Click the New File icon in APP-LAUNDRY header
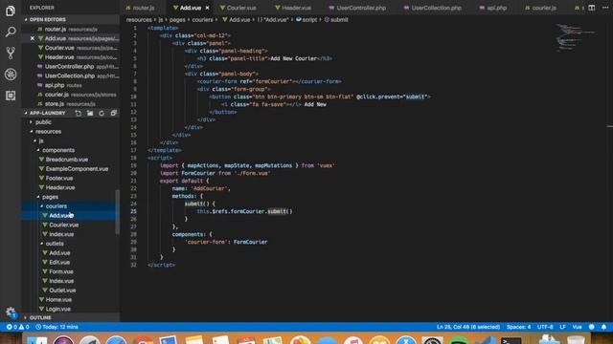The image size is (613, 344). pos(79,113)
